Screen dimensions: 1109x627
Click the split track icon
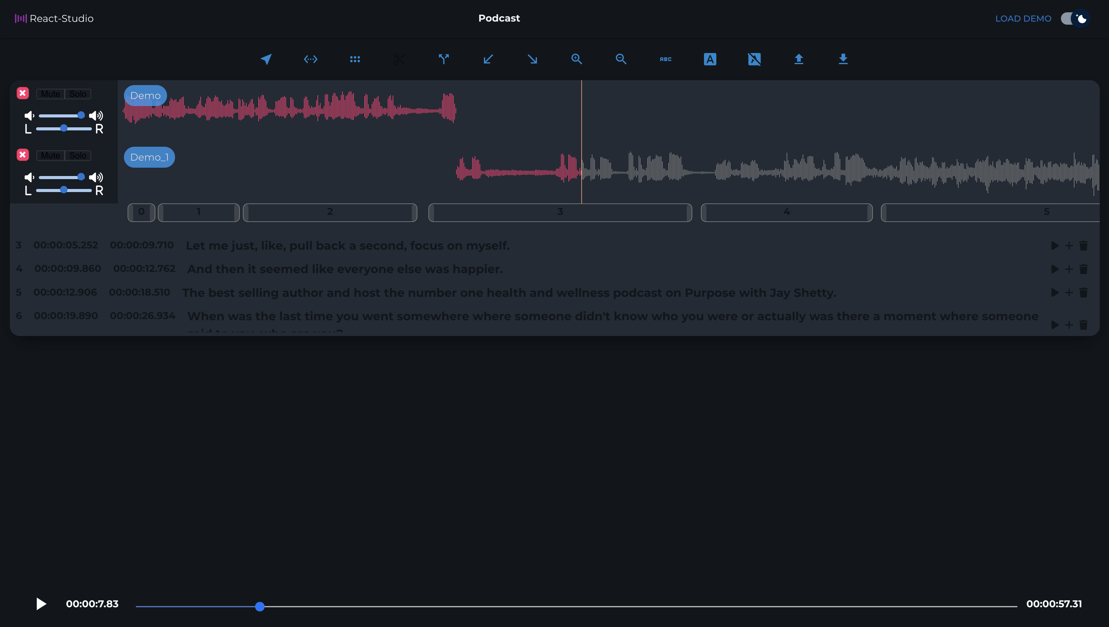444,59
